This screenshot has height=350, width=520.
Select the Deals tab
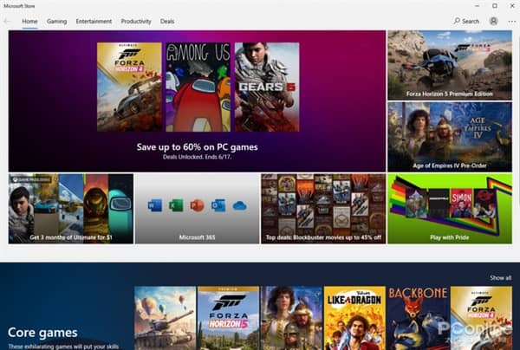click(x=167, y=21)
